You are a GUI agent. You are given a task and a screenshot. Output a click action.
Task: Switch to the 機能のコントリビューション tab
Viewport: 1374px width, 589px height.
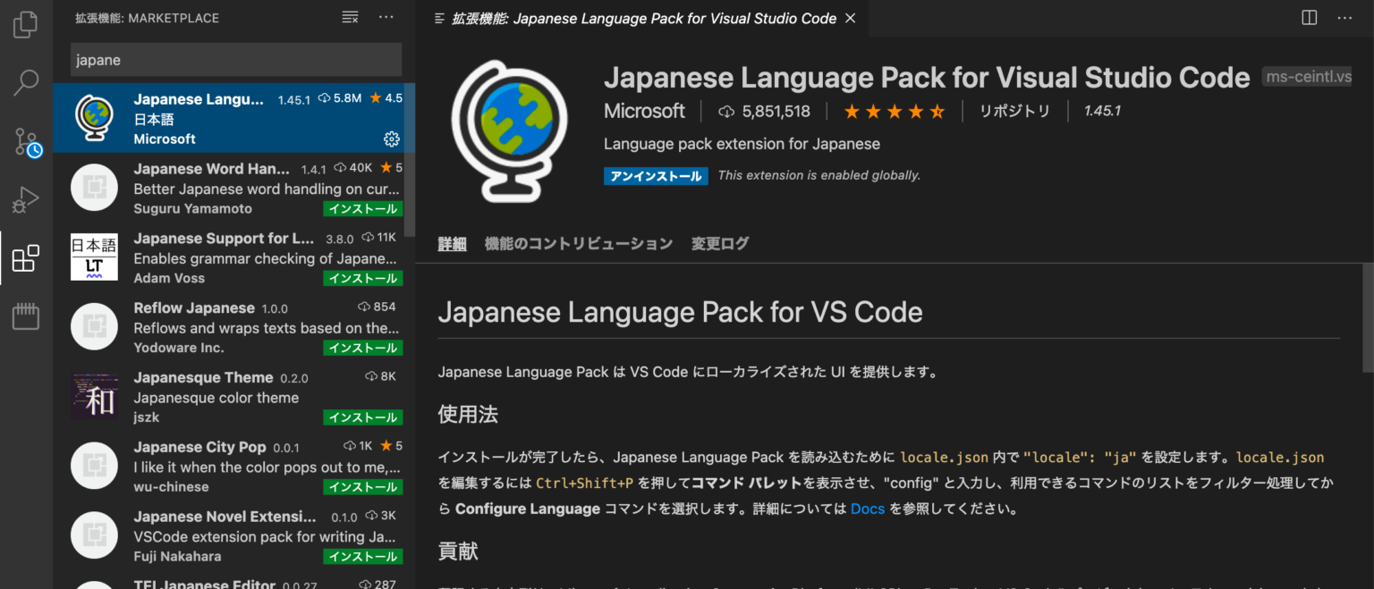coord(579,243)
